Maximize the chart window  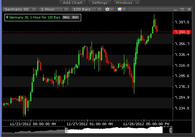[182, 9]
